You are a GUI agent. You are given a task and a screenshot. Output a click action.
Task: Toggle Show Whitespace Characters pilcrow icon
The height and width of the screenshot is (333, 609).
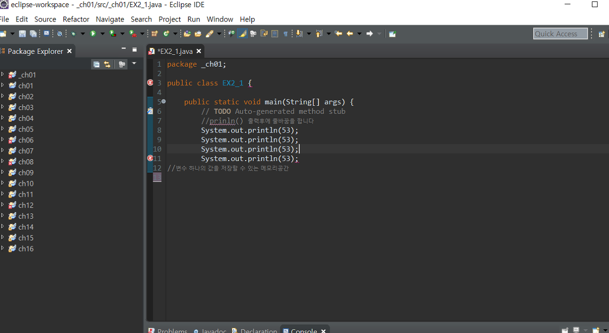pyautogui.click(x=285, y=34)
